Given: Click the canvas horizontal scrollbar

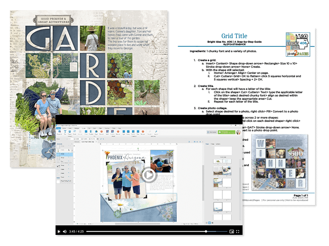Looking at the screenshot, I should [x=137, y=223].
